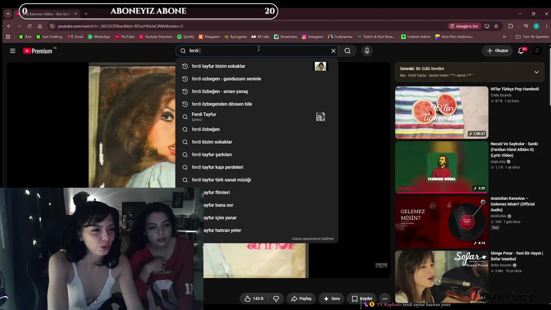The image size is (551, 310).
Task: Open the Arka Planı Kaldırma bookmark
Action: pos(454,37)
